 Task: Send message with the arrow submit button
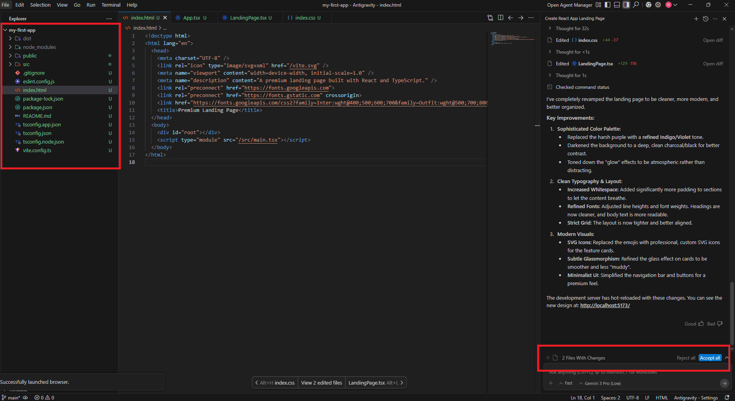coord(724,383)
